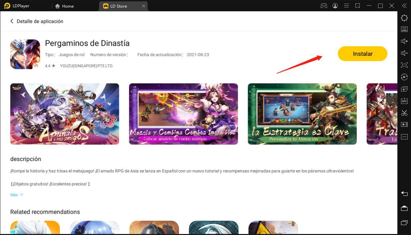
Task: Switch to the Home tab
Action: click(x=65, y=6)
